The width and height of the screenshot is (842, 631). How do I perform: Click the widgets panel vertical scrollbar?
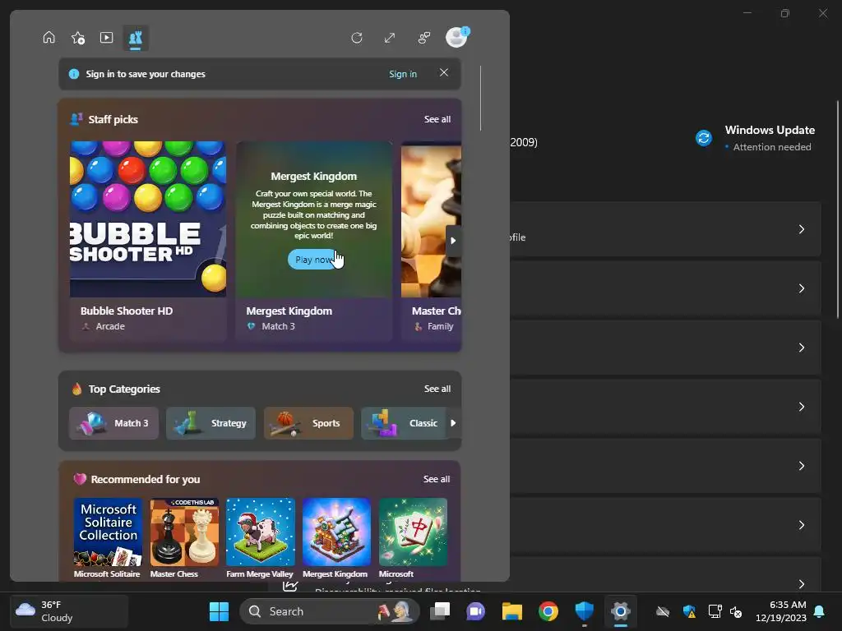(x=480, y=99)
